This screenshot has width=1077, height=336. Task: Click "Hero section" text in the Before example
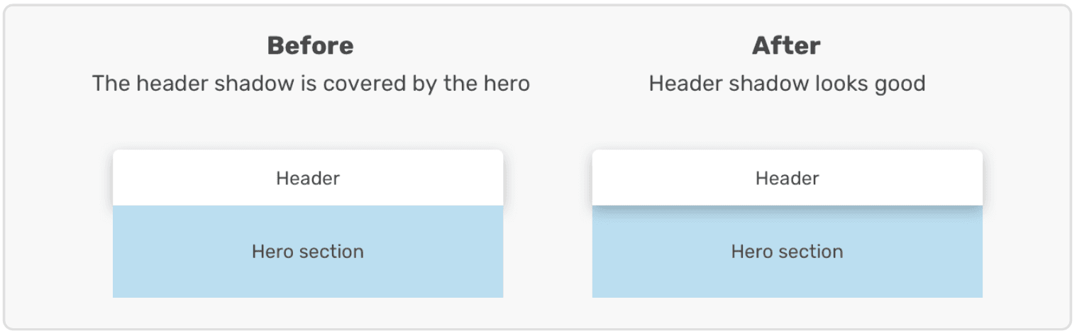[x=308, y=252]
